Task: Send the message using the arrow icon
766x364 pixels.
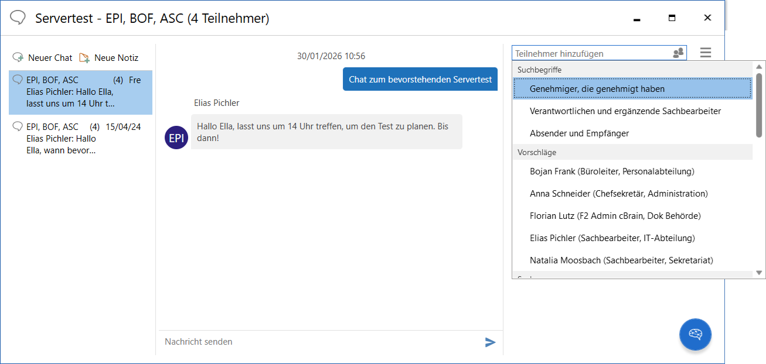Action: 490,342
